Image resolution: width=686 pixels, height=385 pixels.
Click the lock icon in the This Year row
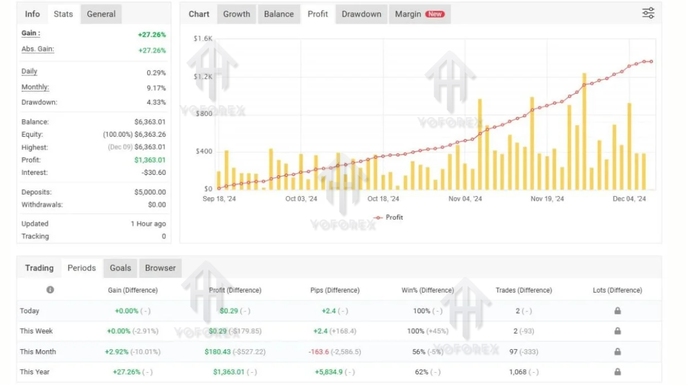coord(617,372)
